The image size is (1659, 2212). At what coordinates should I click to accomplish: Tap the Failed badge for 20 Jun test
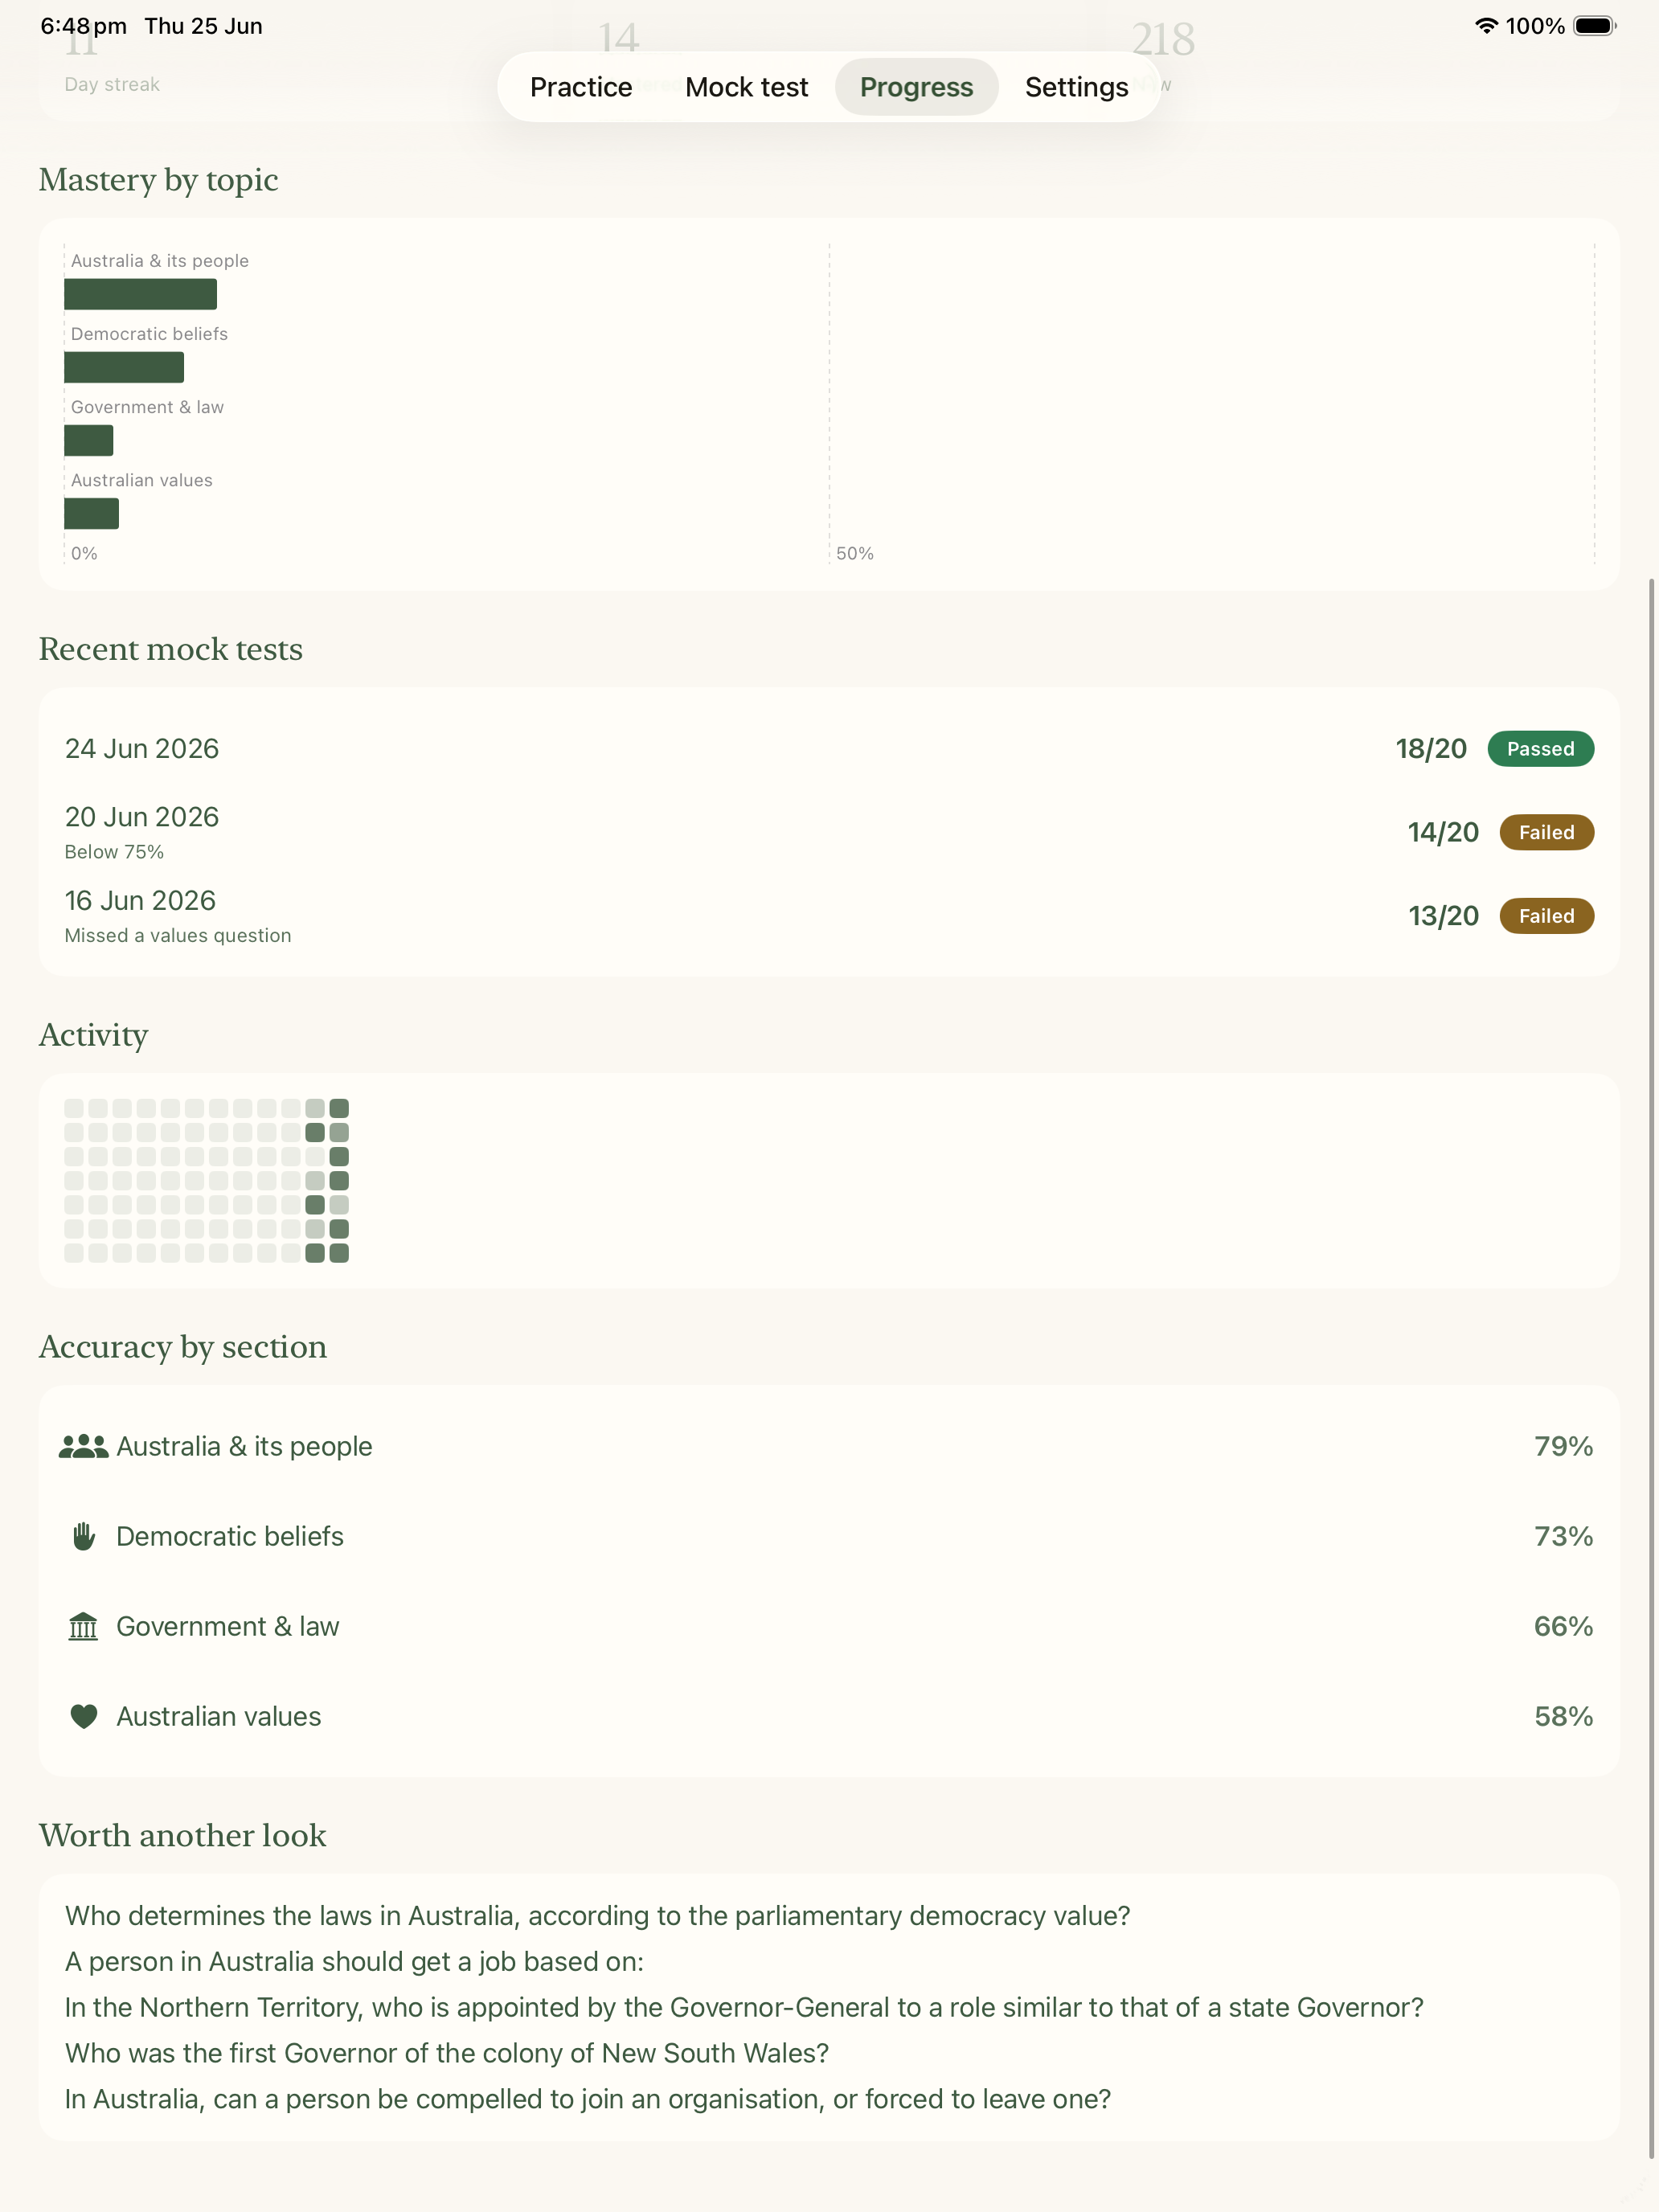[x=1546, y=832]
